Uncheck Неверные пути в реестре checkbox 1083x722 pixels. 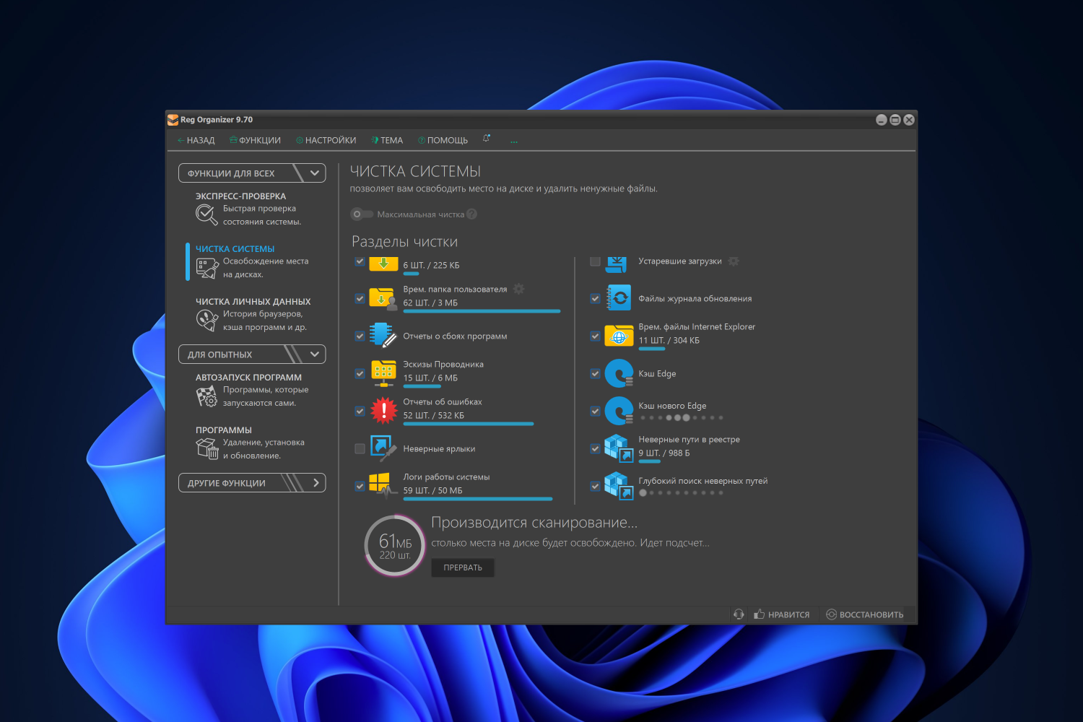(x=595, y=448)
